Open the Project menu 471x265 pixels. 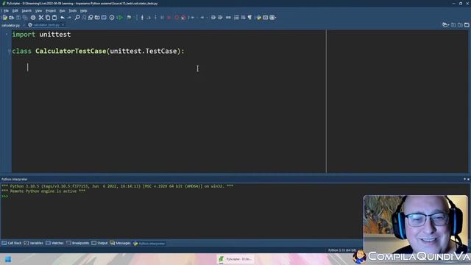click(x=51, y=10)
